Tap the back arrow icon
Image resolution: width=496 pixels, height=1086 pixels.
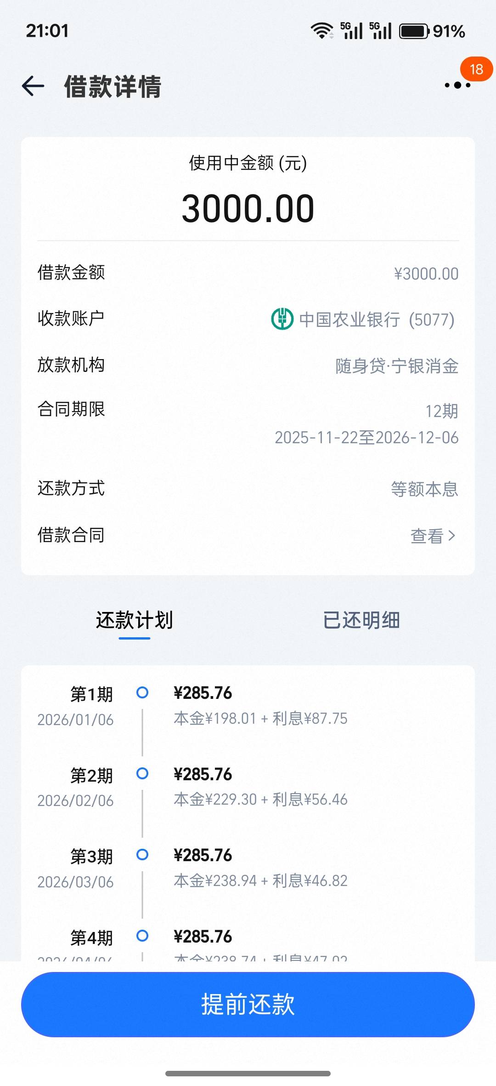coord(33,86)
